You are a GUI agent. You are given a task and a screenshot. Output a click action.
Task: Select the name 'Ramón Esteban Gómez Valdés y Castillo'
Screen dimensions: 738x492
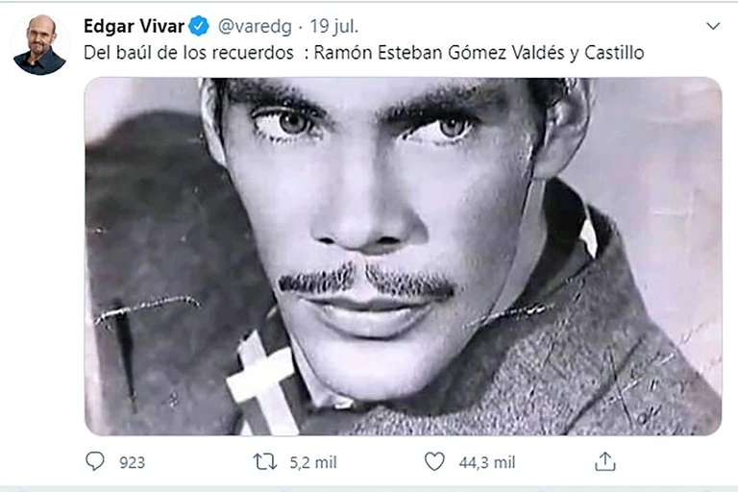(480, 53)
